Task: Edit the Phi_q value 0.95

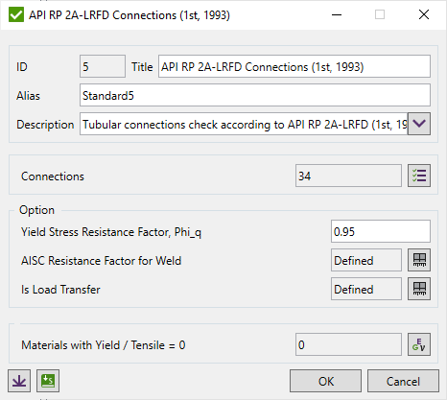Action: [381, 231]
